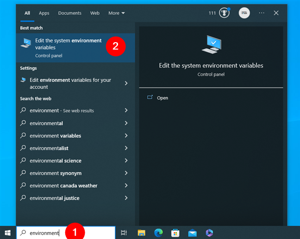The height and width of the screenshot is (239, 300).
Task: Launch File Explorer from the taskbar
Action: pyautogui.click(x=141, y=233)
